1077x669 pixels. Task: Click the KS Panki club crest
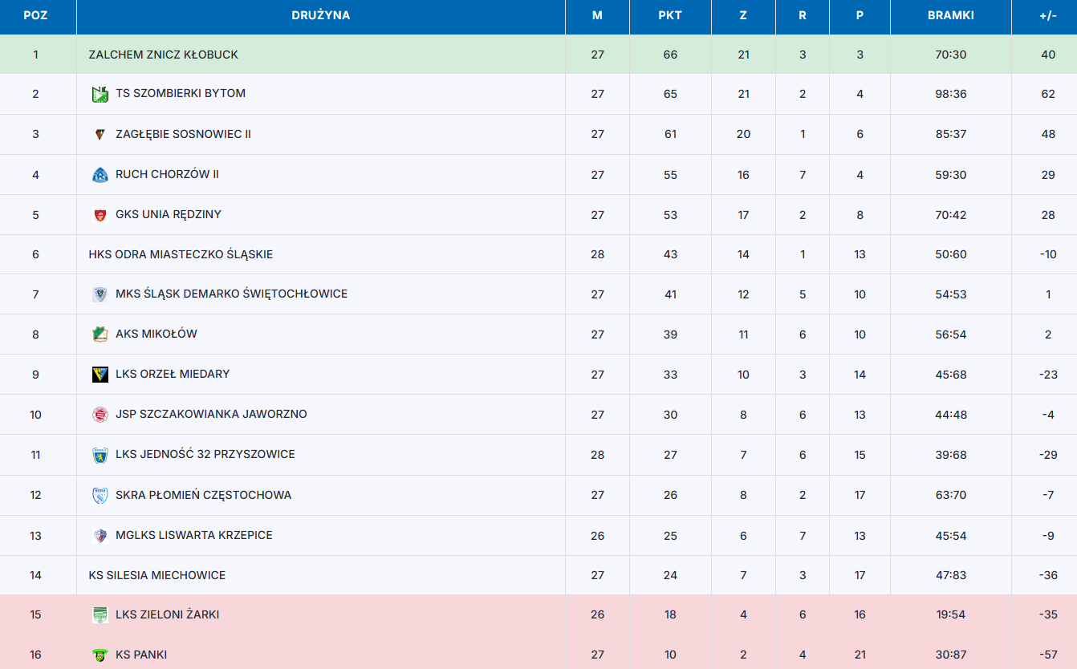(x=100, y=655)
